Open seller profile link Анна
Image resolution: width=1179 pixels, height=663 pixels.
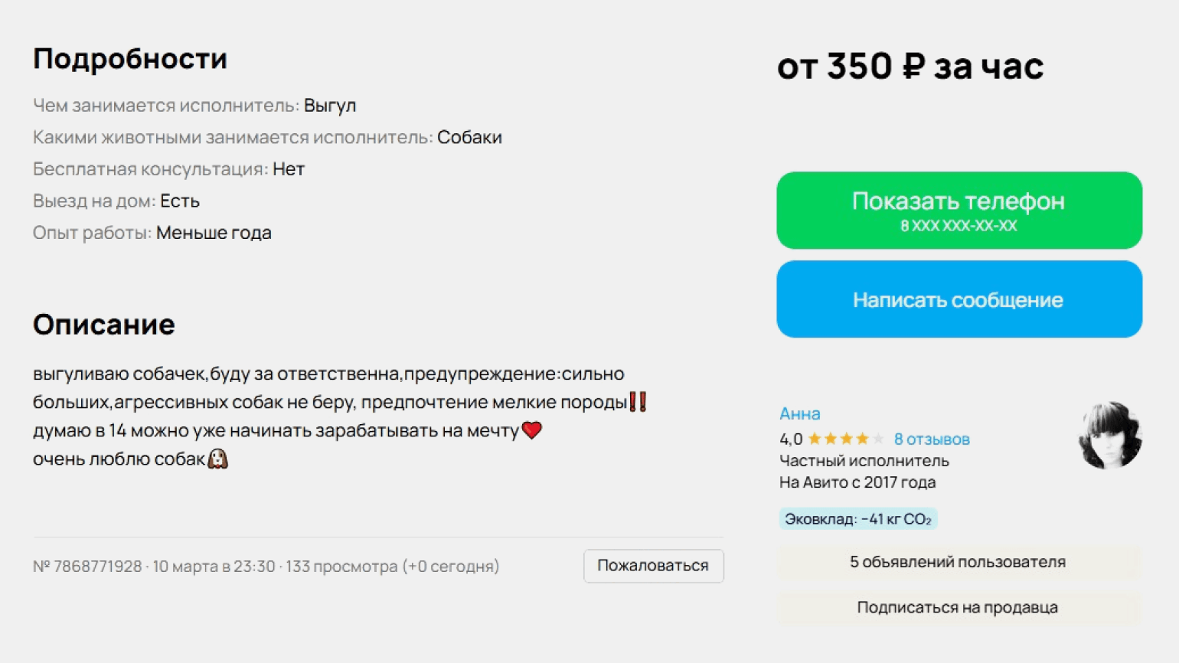coord(799,413)
